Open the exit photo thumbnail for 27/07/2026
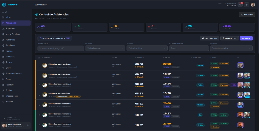 coord(247,76)
